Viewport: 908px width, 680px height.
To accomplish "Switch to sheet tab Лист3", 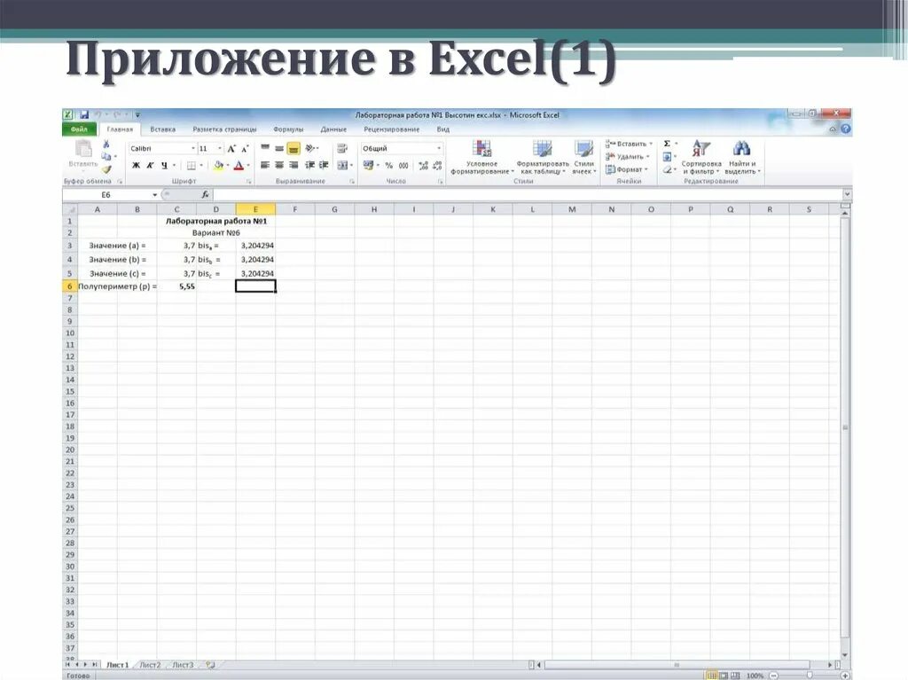I will (x=183, y=665).
